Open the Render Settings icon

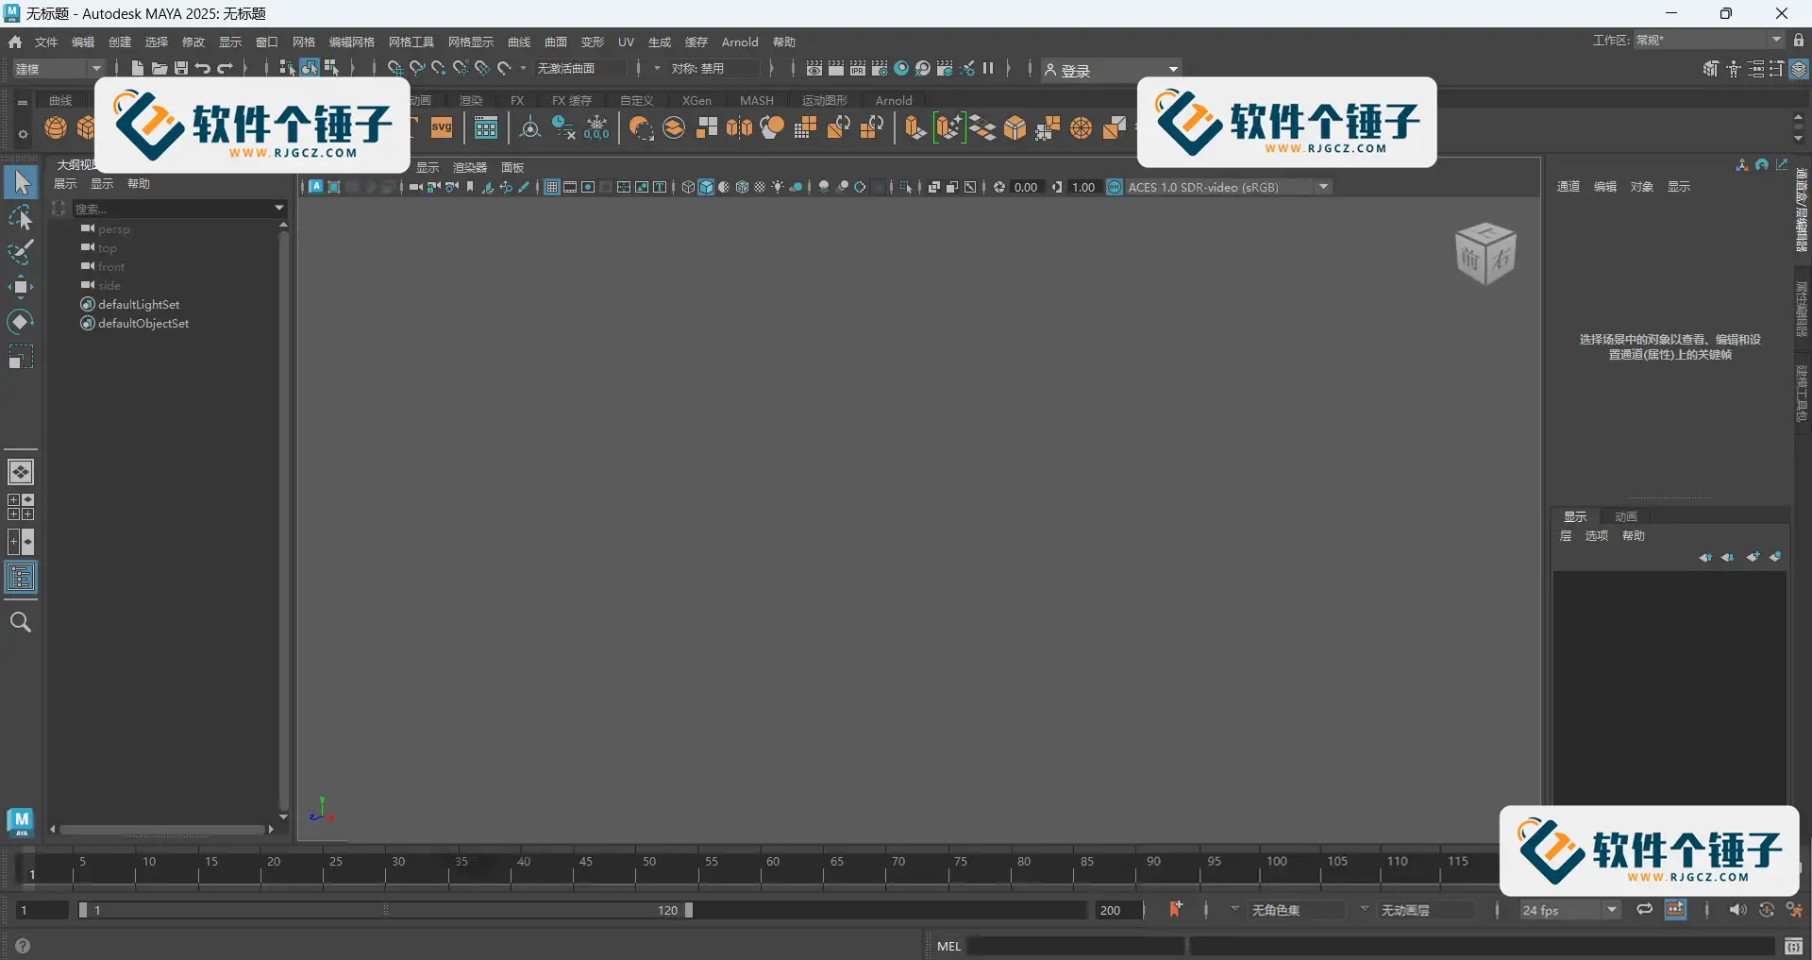[x=880, y=68]
